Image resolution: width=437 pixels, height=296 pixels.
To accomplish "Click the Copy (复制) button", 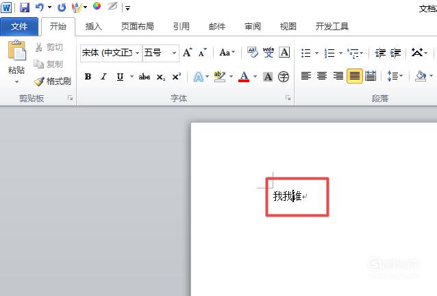I will pyautogui.click(x=48, y=64).
